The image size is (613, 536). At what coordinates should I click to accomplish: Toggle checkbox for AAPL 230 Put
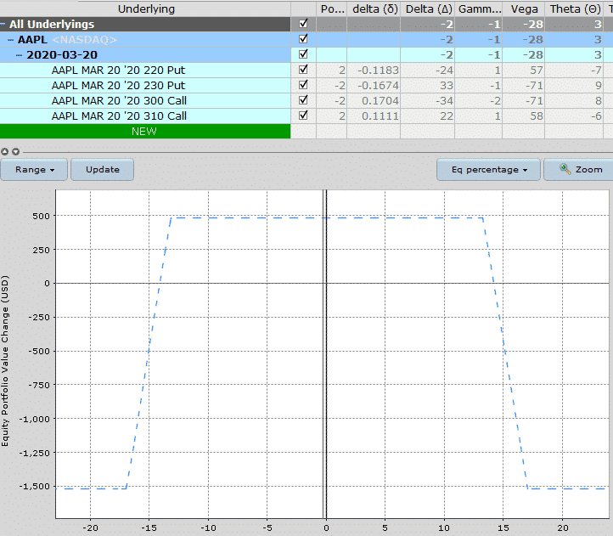tap(303, 85)
